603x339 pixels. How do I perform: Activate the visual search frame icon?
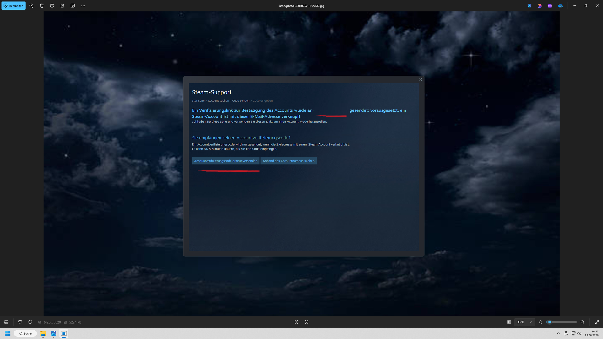pos(296,322)
